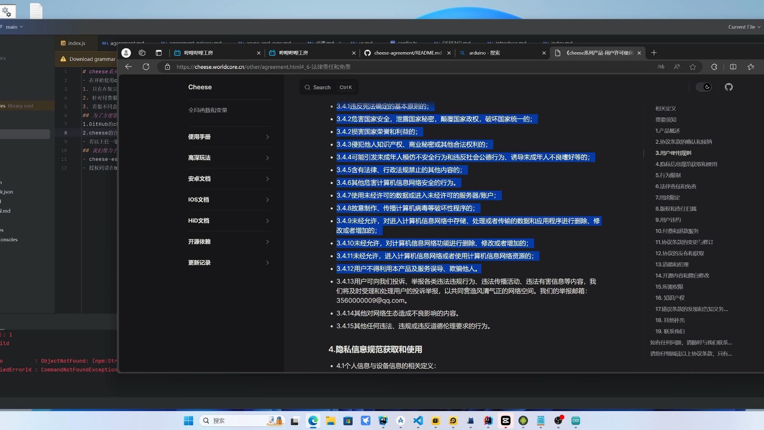The height and width of the screenshot is (430, 764).
Task: Jump to 19. 联系我们 in the outline
Action: tap(670, 331)
